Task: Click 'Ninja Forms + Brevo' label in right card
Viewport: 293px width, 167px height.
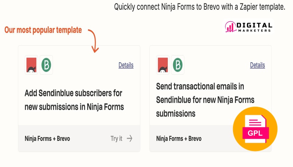Action: (x=179, y=138)
